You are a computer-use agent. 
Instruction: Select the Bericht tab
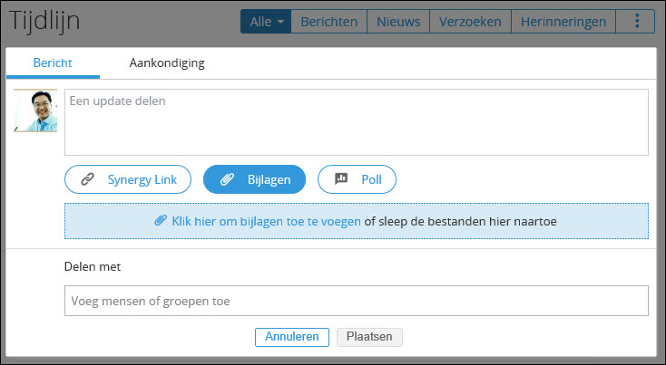53,62
